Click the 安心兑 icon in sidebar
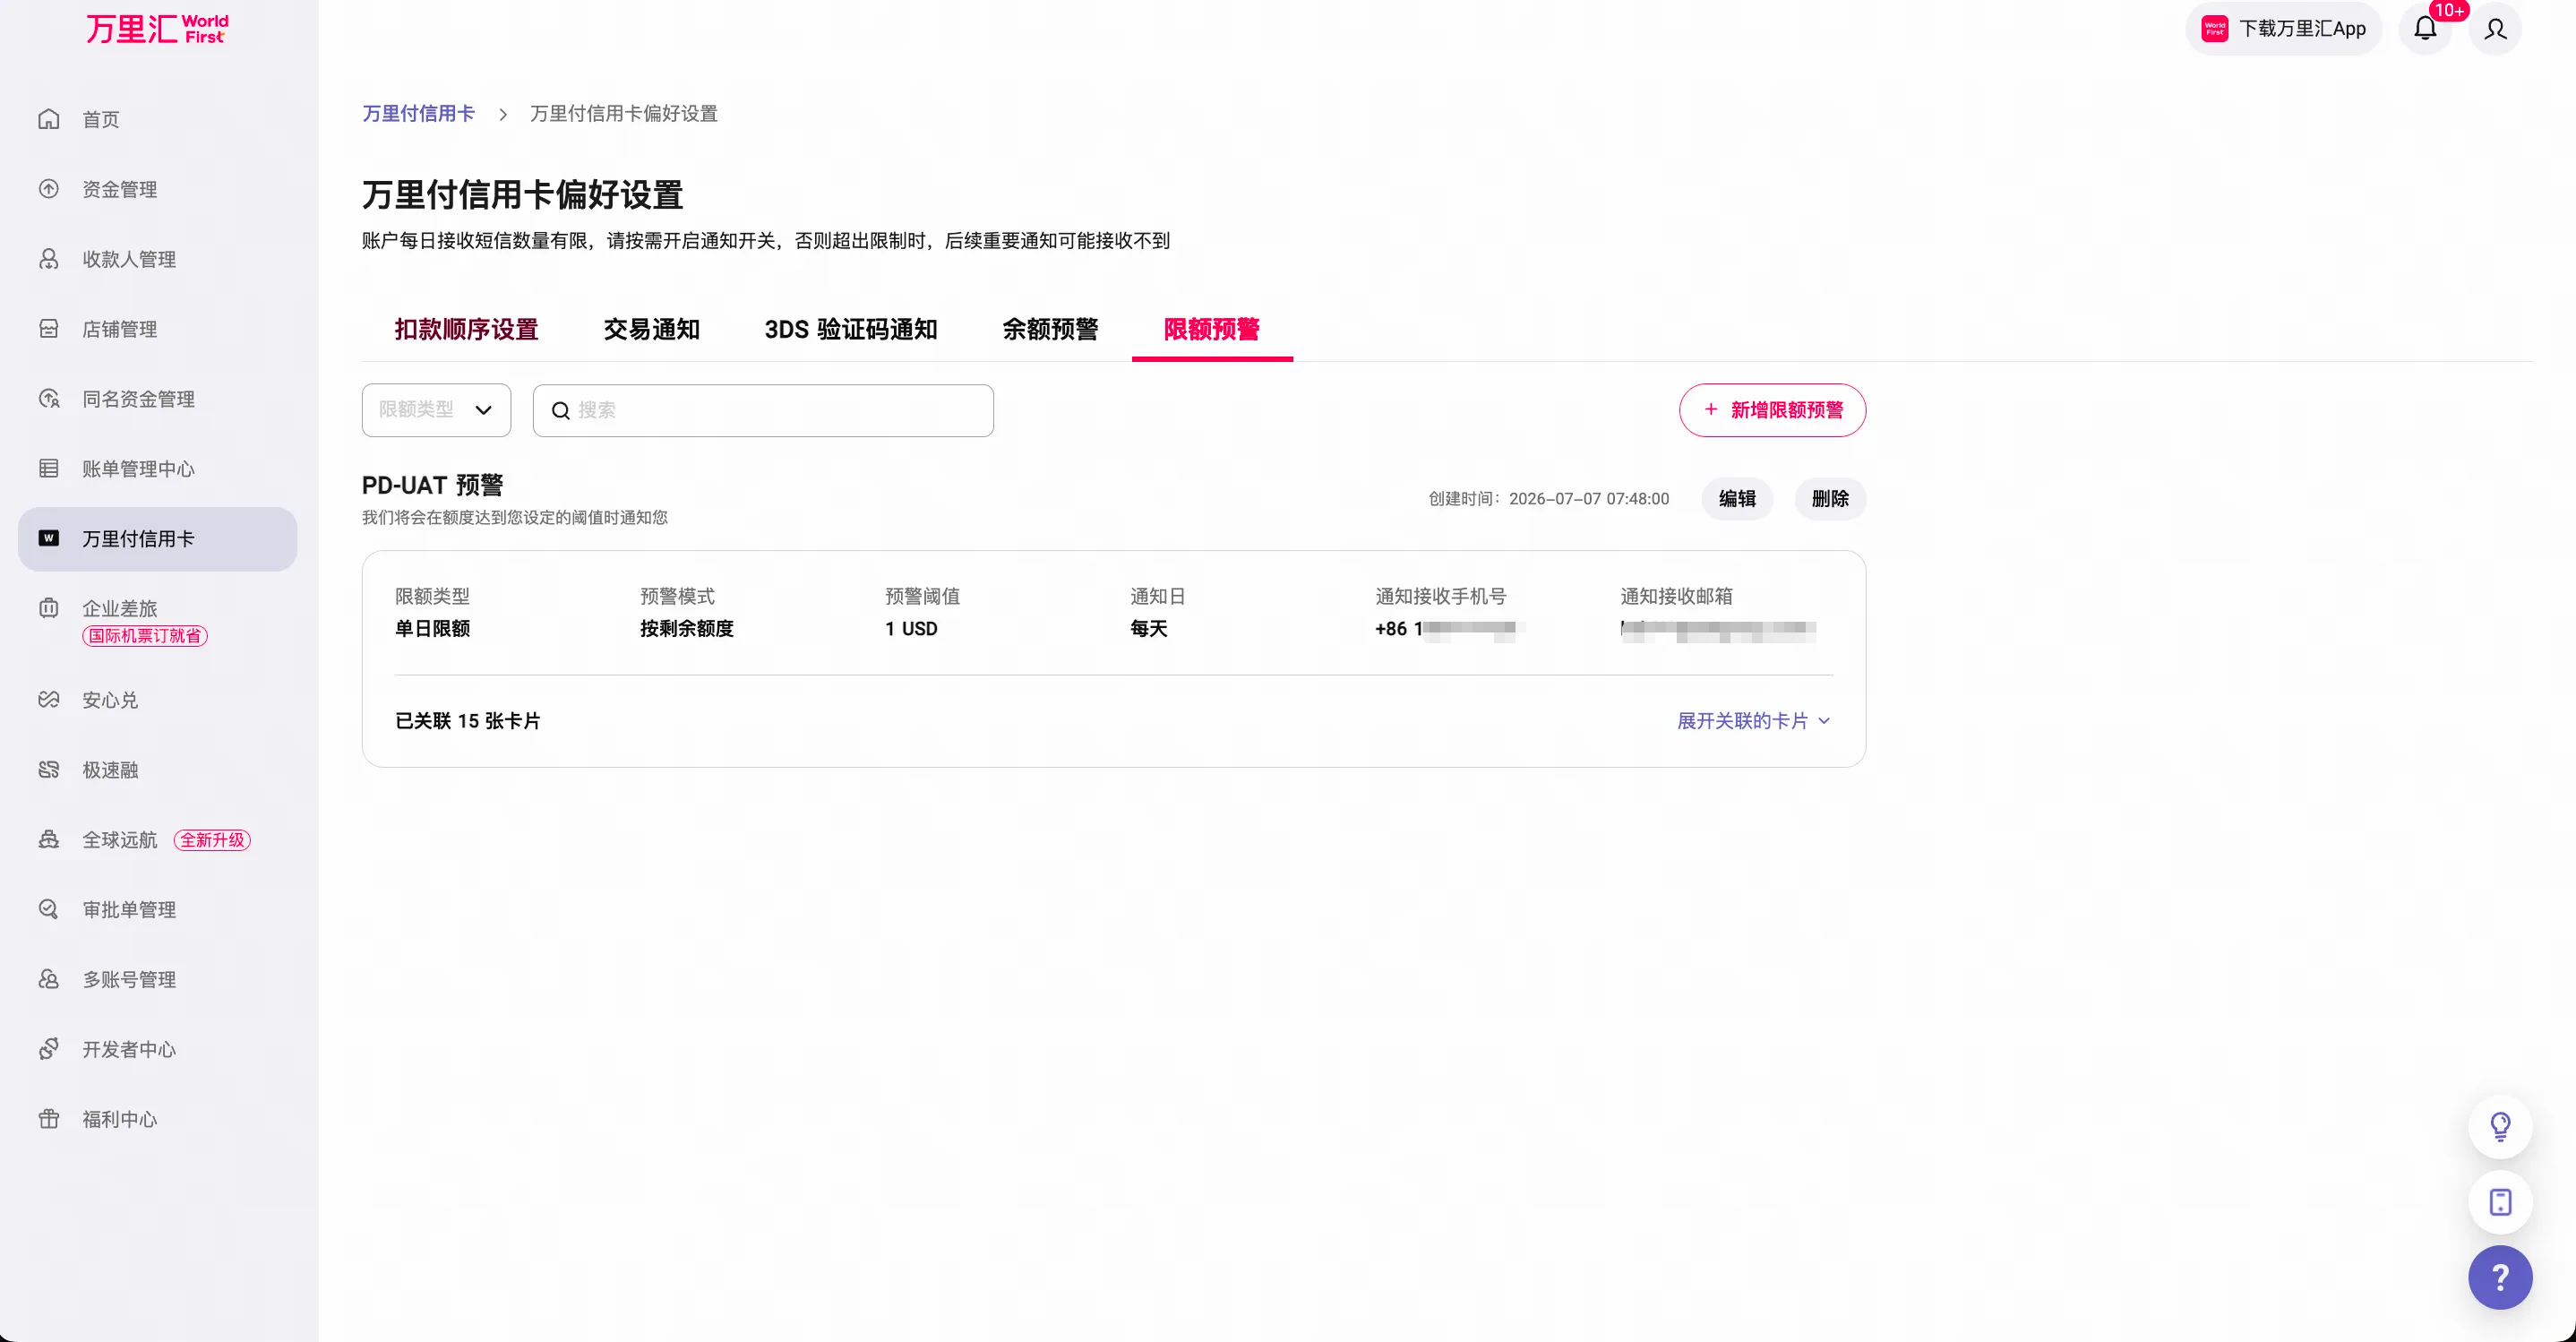This screenshot has width=2576, height=1342. coord(49,700)
